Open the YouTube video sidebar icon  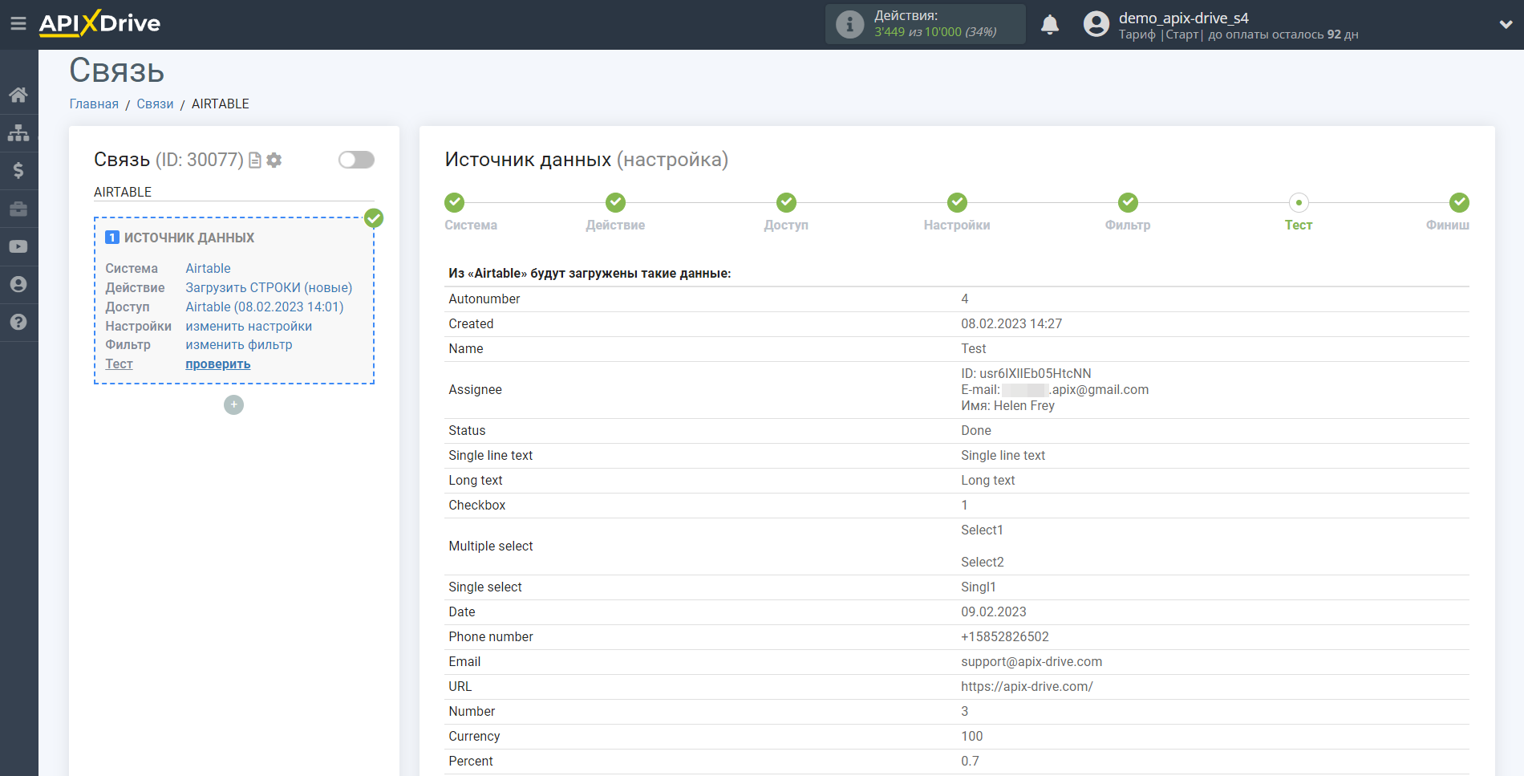click(18, 246)
